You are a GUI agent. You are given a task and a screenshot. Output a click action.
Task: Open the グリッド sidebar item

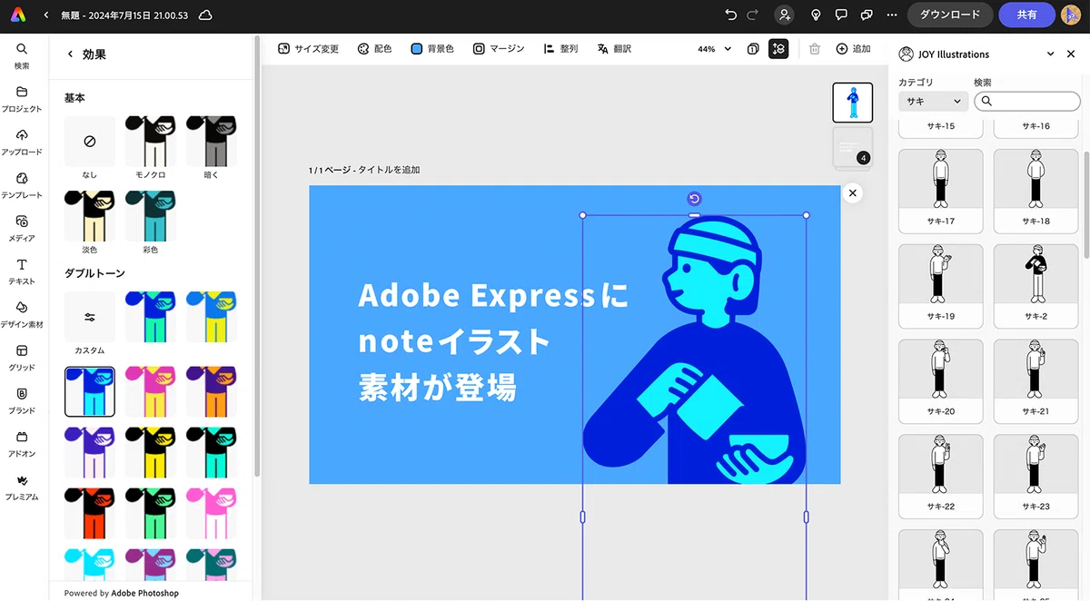[x=22, y=357]
